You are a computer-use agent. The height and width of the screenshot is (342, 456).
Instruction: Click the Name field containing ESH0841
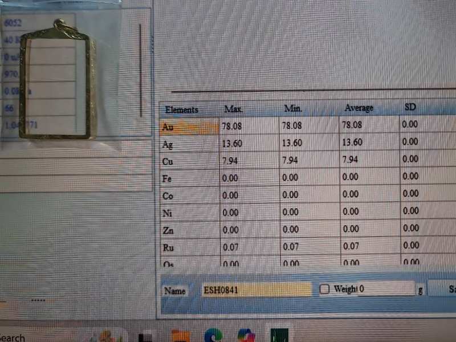coord(256,290)
